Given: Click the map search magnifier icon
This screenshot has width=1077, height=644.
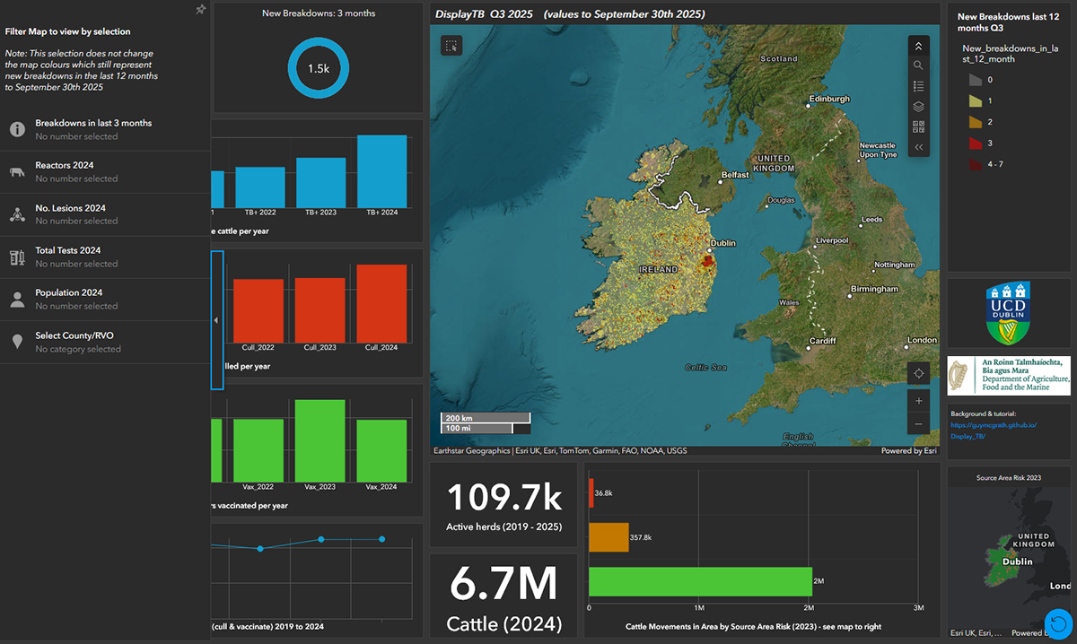Looking at the screenshot, I should tap(918, 65).
